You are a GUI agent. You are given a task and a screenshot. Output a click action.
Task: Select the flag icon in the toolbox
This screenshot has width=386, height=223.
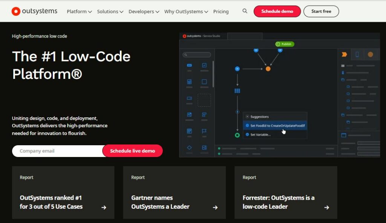click(204, 131)
